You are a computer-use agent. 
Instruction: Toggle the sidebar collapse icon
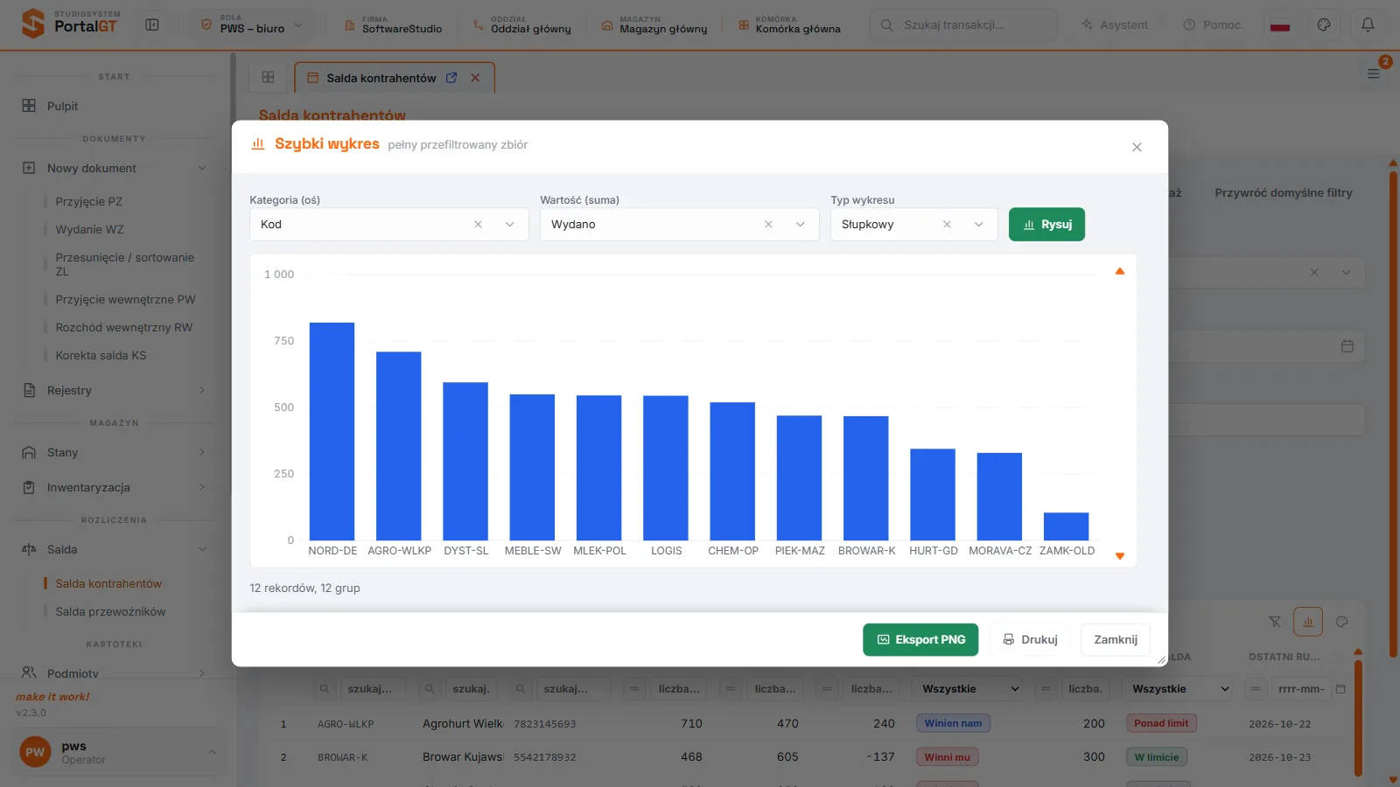tap(152, 24)
